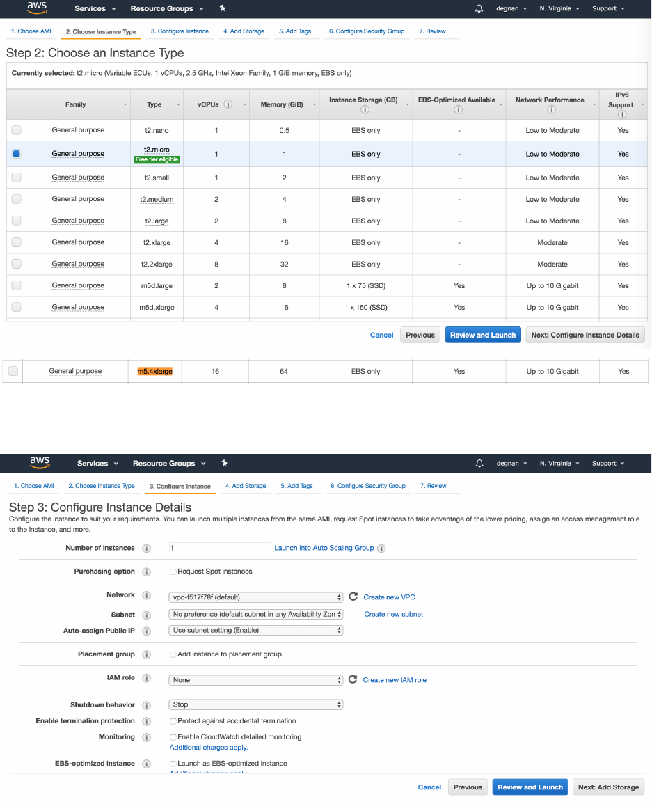
Task: Click Launch into Auto Scaling Group link
Action: [324, 548]
